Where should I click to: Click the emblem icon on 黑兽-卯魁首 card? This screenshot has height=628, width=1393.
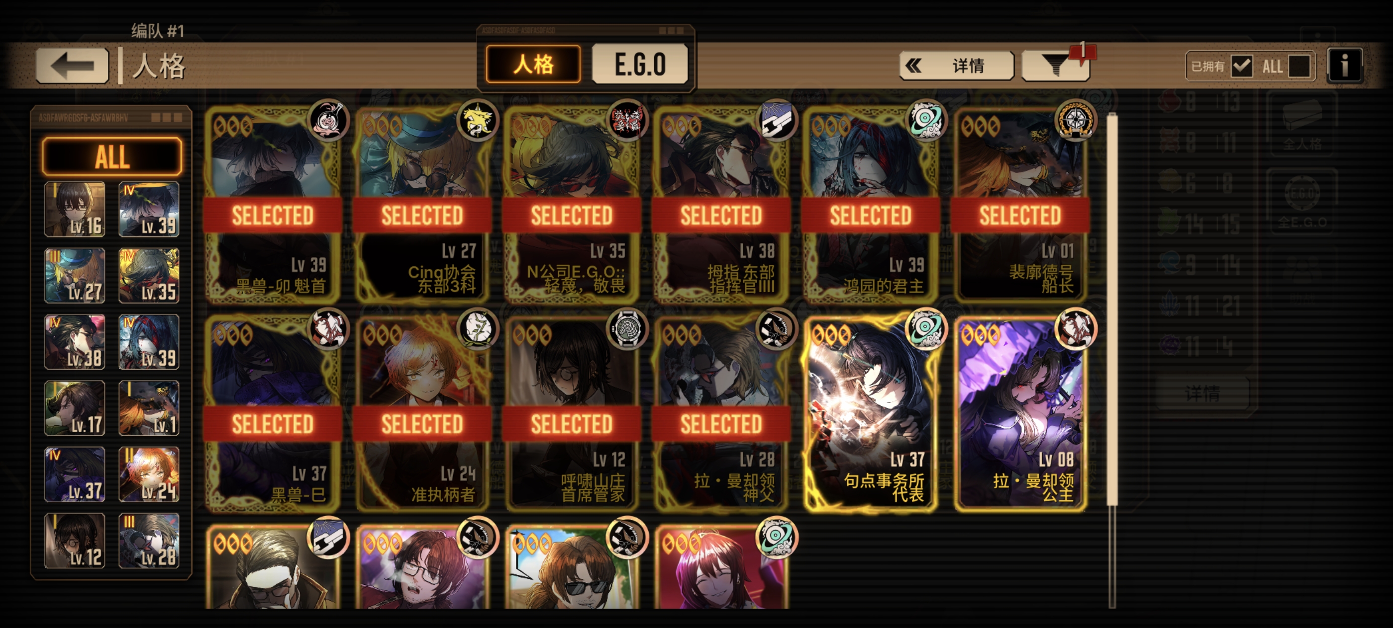[328, 120]
